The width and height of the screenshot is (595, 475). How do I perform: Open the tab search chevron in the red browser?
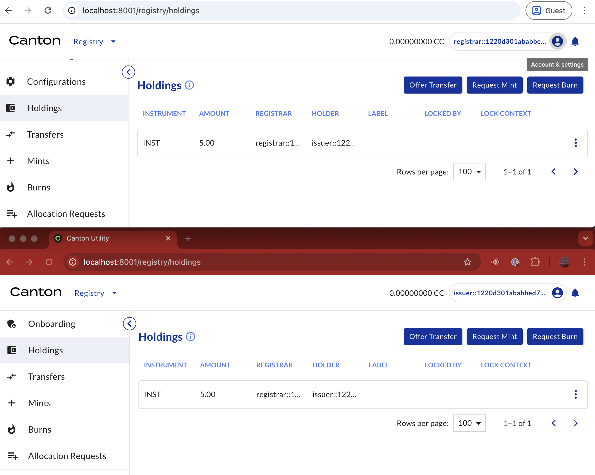585,238
